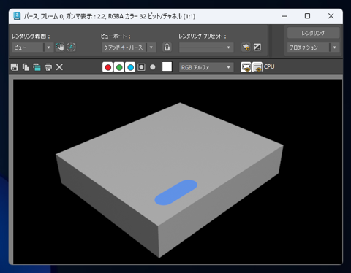Toggle the blue channel button
The width and height of the screenshot is (351, 273).
(130, 67)
